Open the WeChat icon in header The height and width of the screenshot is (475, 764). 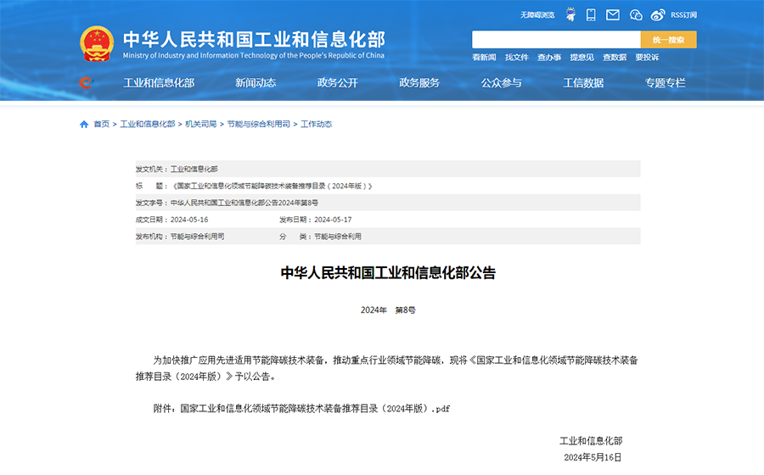click(x=636, y=14)
